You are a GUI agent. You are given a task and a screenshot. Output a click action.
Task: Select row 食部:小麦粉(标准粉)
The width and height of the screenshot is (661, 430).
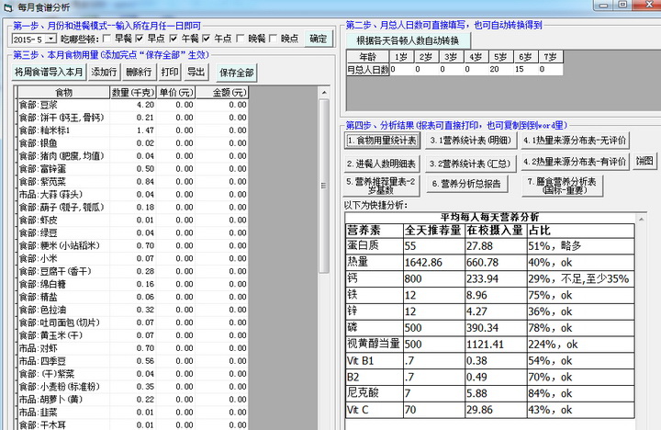tap(133, 387)
